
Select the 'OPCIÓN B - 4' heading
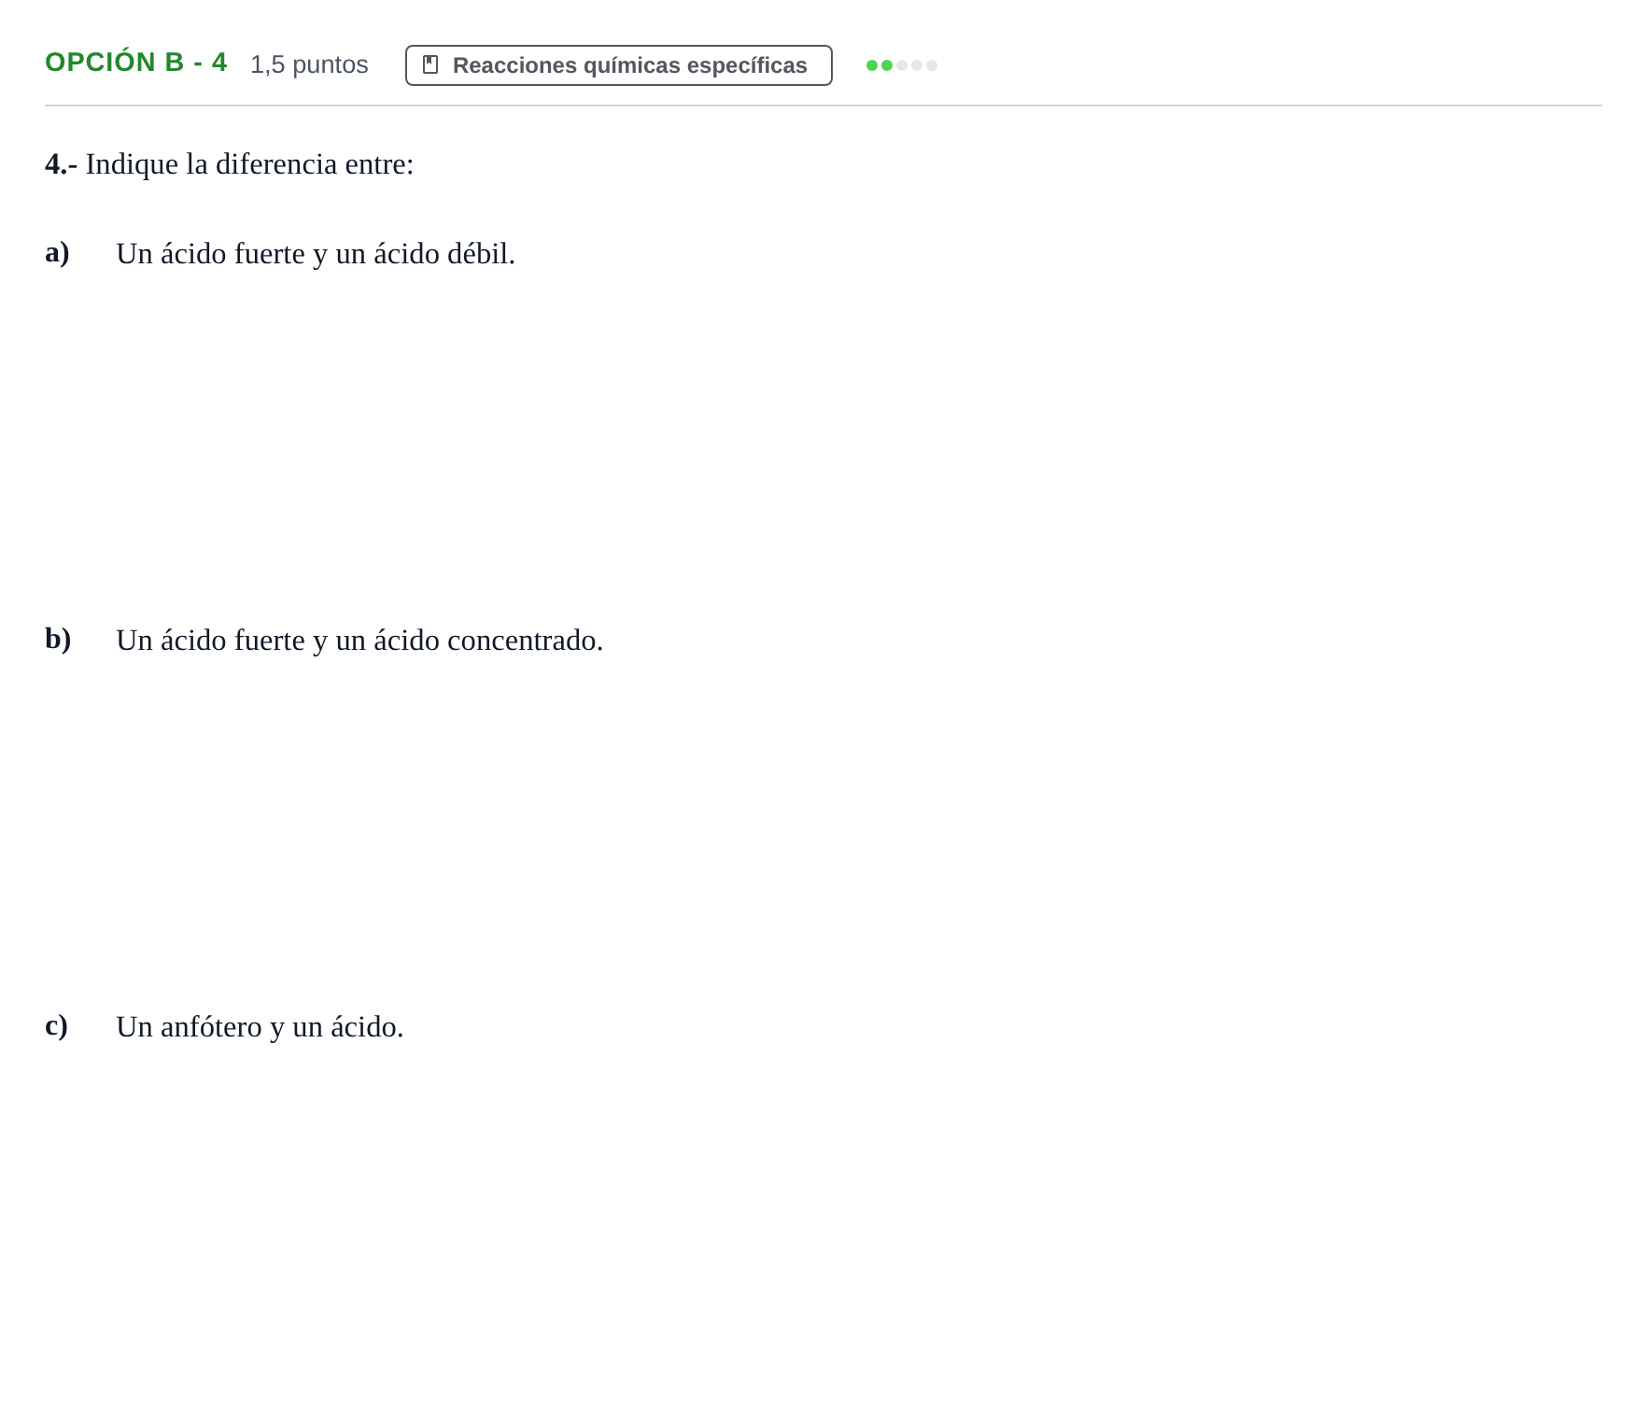136,63
